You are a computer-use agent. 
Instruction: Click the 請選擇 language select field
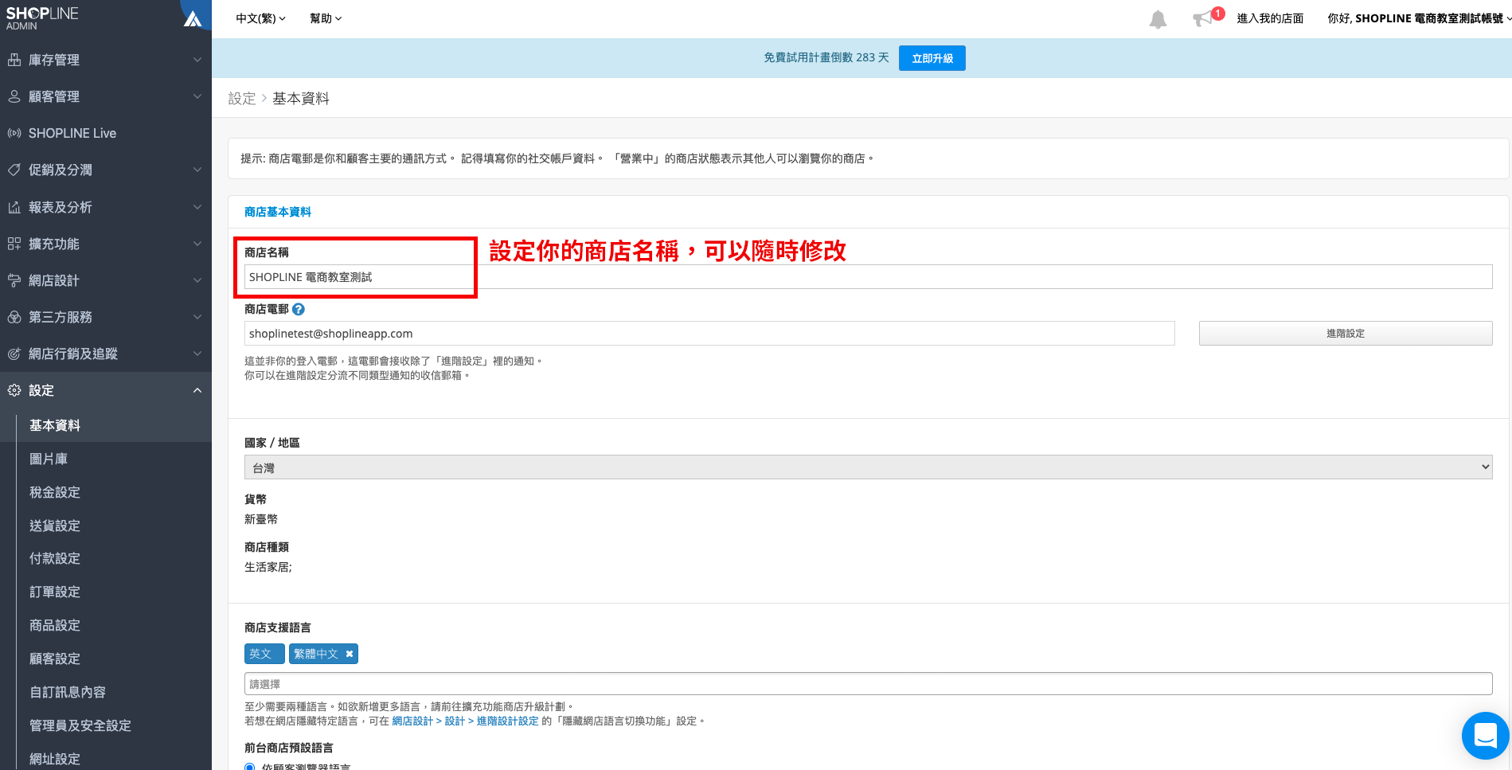868,684
